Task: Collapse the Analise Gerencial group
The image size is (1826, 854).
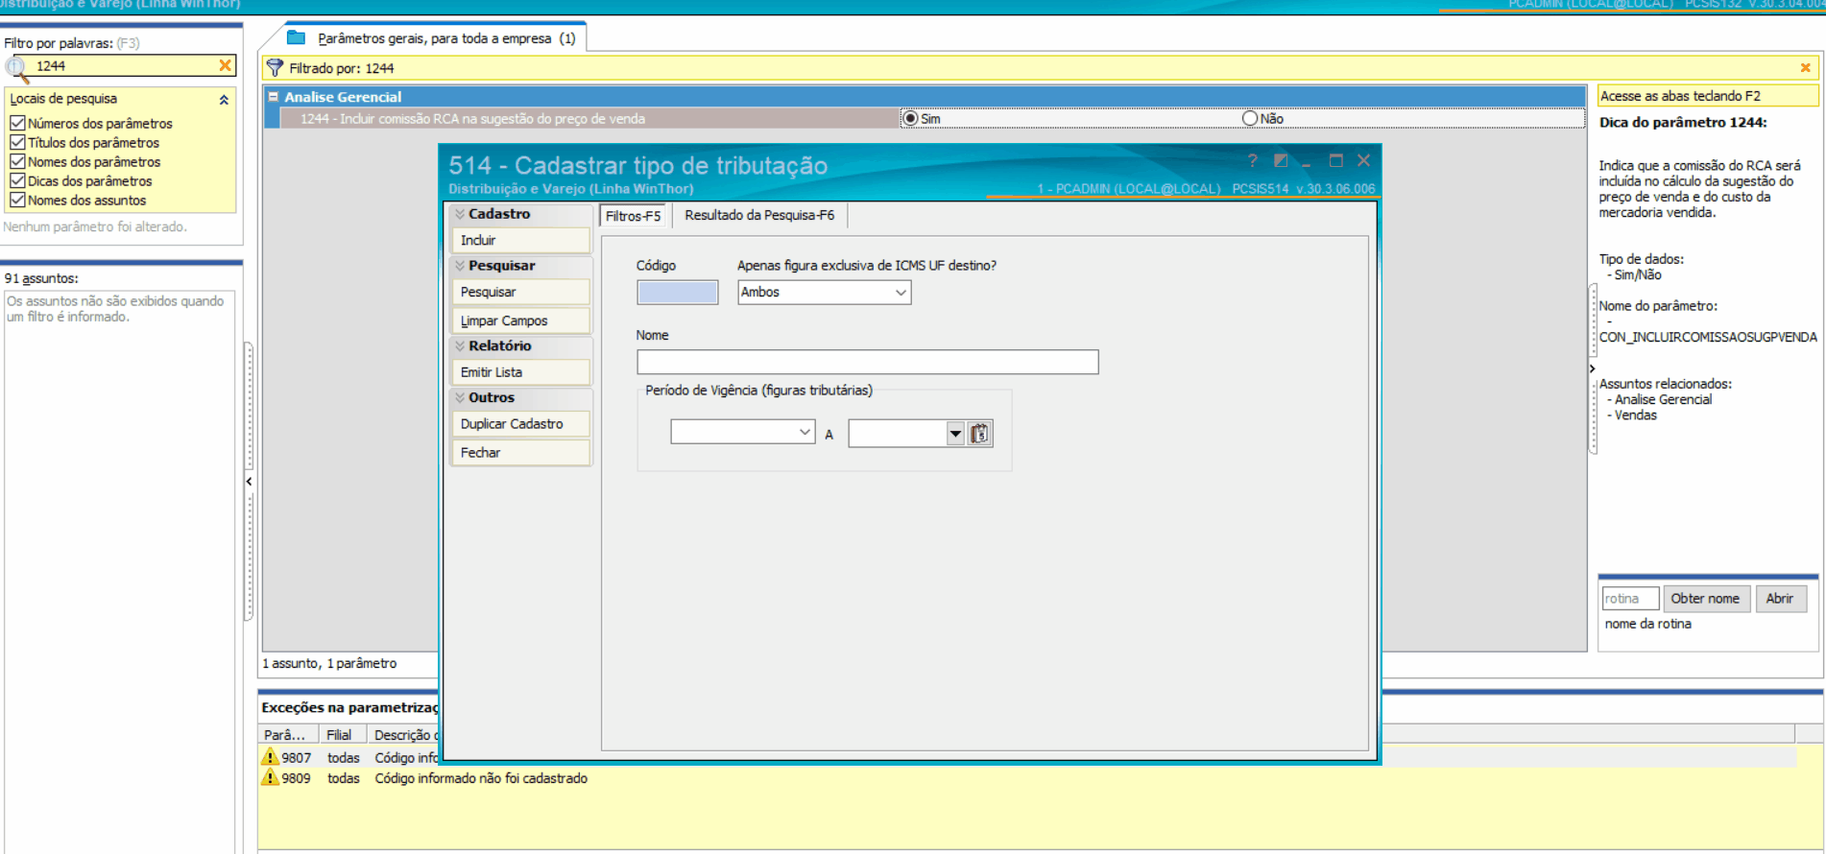Action: pyautogui.click(x=274, y=97)
